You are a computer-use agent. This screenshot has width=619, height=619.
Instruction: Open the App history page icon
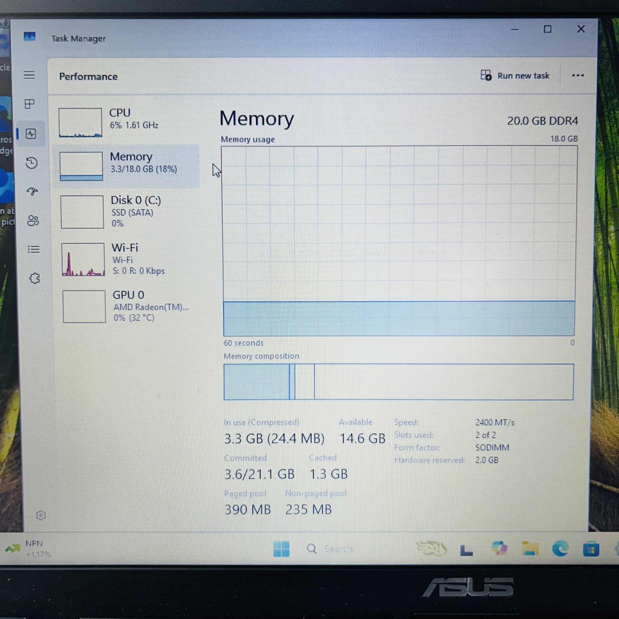pos(32,163)
